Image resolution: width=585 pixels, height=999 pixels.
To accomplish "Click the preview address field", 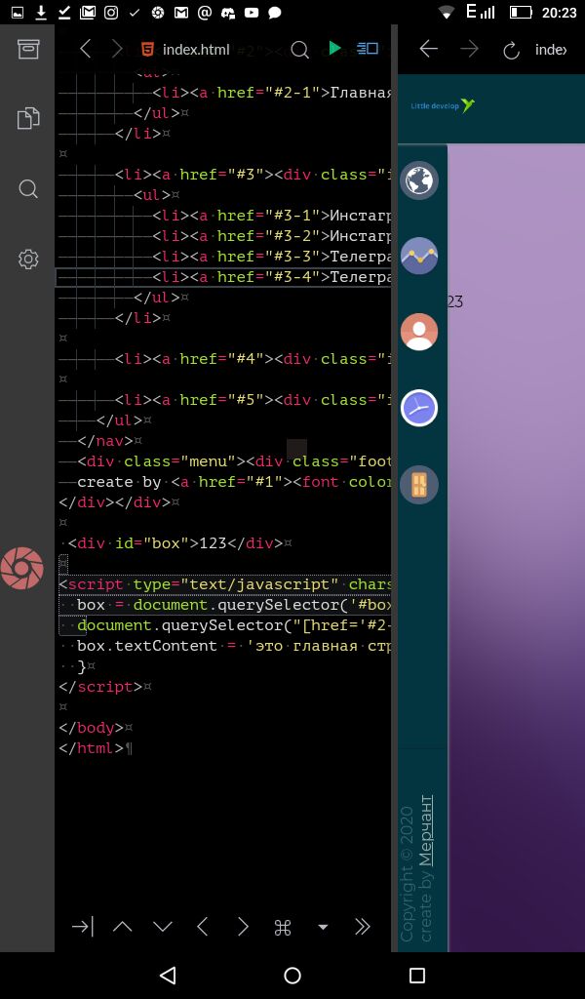I will pyautogui.click(x=551, y=50).
